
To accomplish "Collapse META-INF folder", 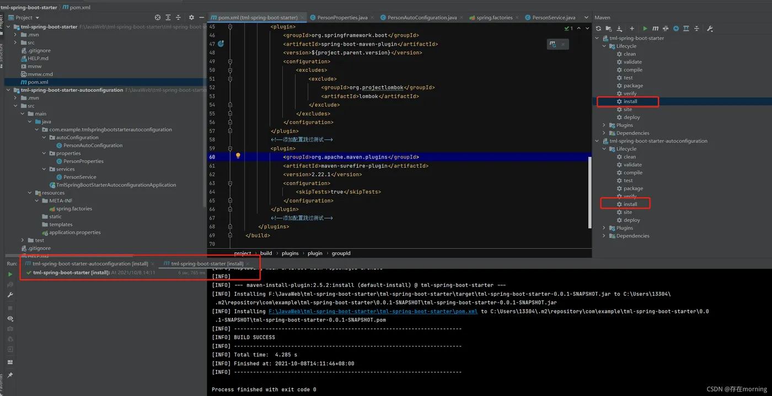I will (x=37, y=201).
